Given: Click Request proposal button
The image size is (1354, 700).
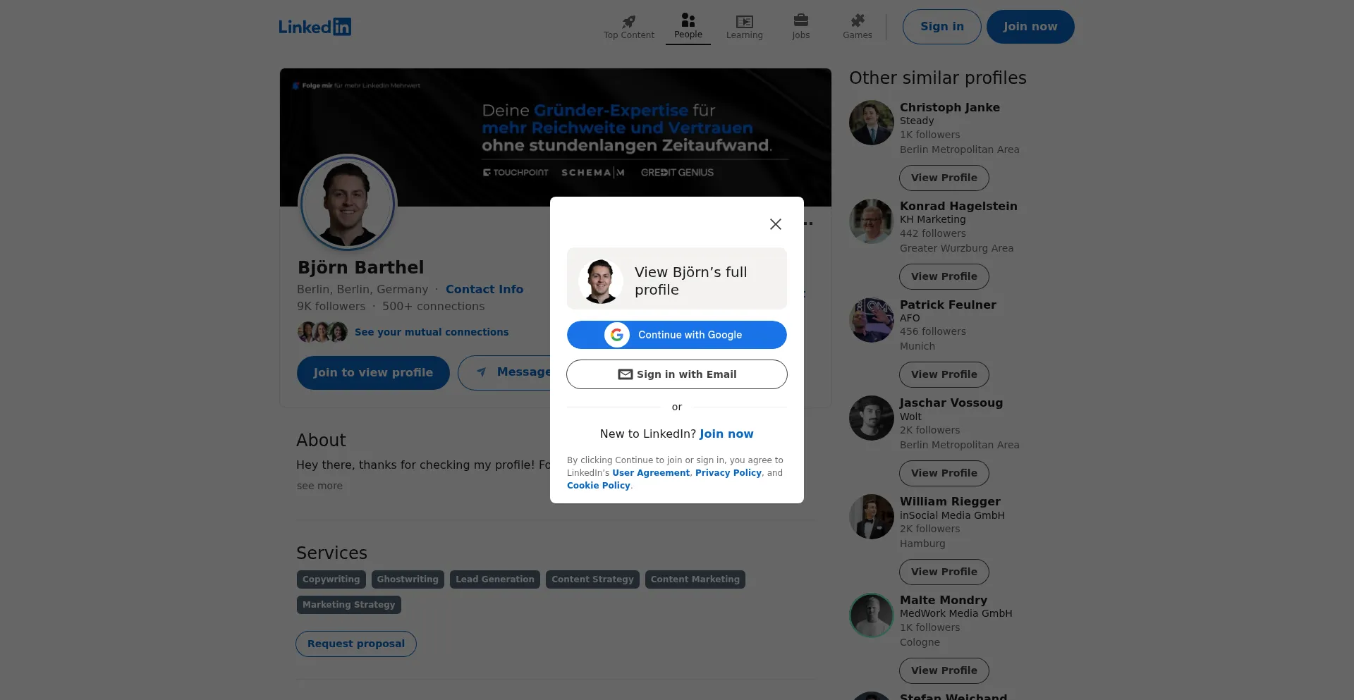Looking at the screenshot, I should pos(356,644).
